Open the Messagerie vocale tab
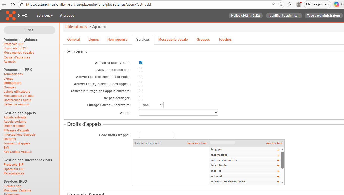 pyautogui.click(x=173, y=40)
